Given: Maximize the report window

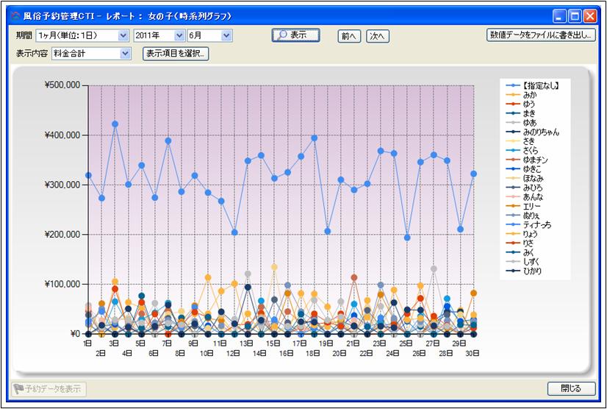Looking at the screenshot, I should tap(575, 14).
